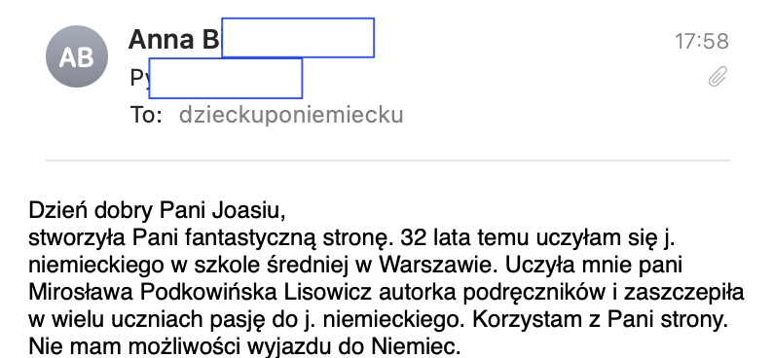Click the name "Mirosława" in the message

(x=82, y=293)
